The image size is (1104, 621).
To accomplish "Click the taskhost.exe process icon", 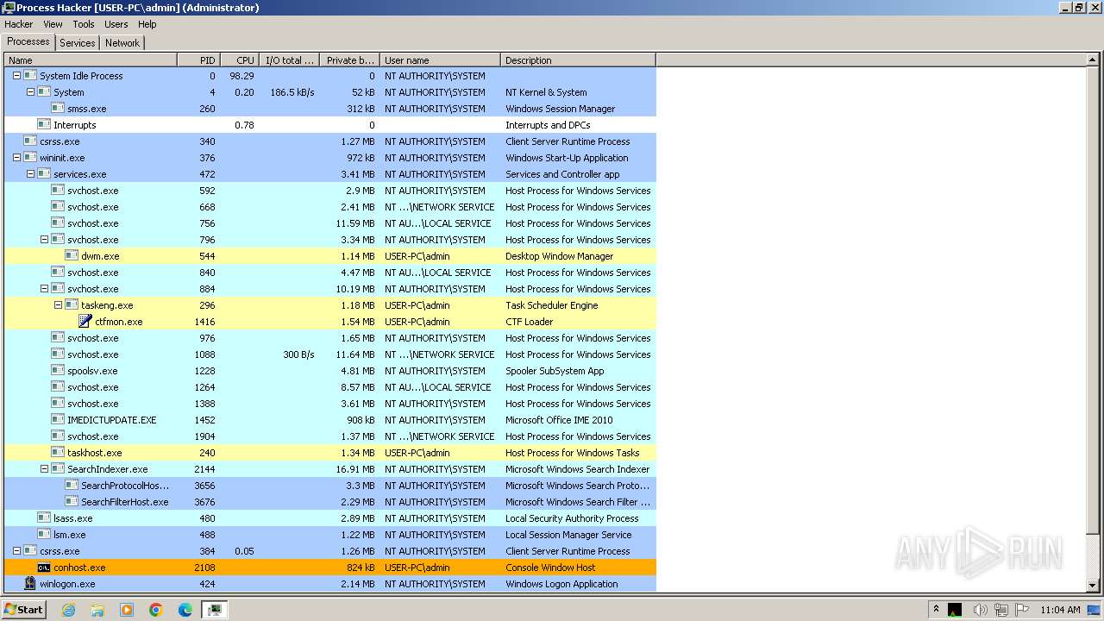I will pyautogui.click(x=58, y=453).
